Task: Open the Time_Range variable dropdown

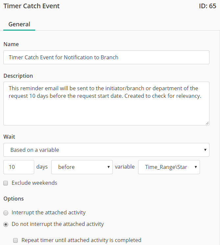Action: (169, 167)
